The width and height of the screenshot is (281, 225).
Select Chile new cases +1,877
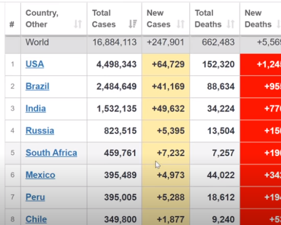[170, 219]
